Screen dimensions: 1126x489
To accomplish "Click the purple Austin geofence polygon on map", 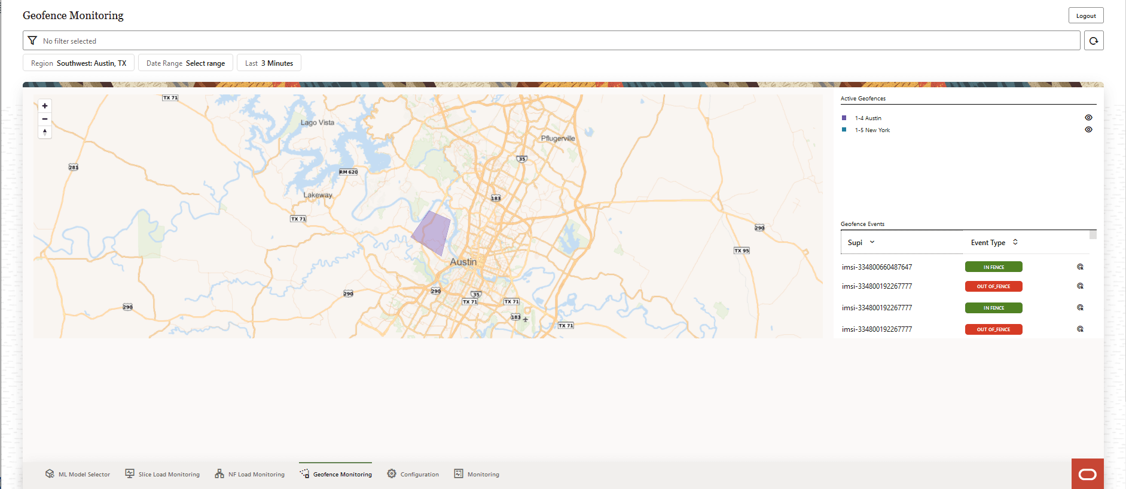I will tap(432, 233).
